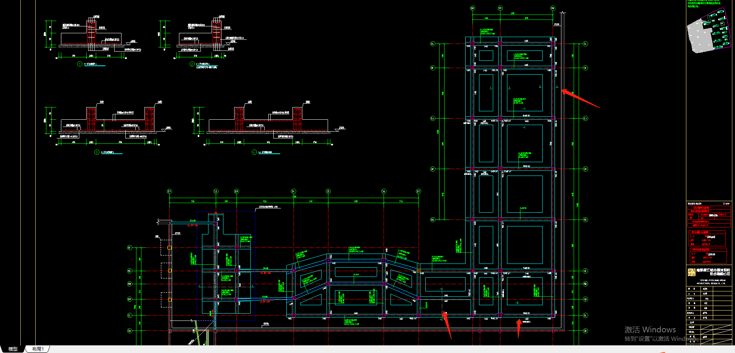Pick grid axis bubble S3
Viewport: 735px width, 353px height.
click(236, 191)
